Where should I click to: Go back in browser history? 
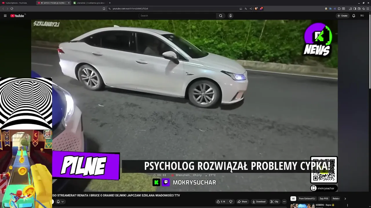pyautogui.click(x=3, y=9)
